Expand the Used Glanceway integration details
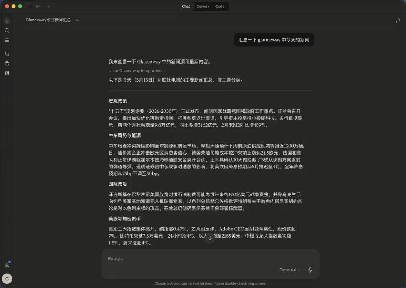The height and width of the screenshot is (288, 406). (137, 71)
